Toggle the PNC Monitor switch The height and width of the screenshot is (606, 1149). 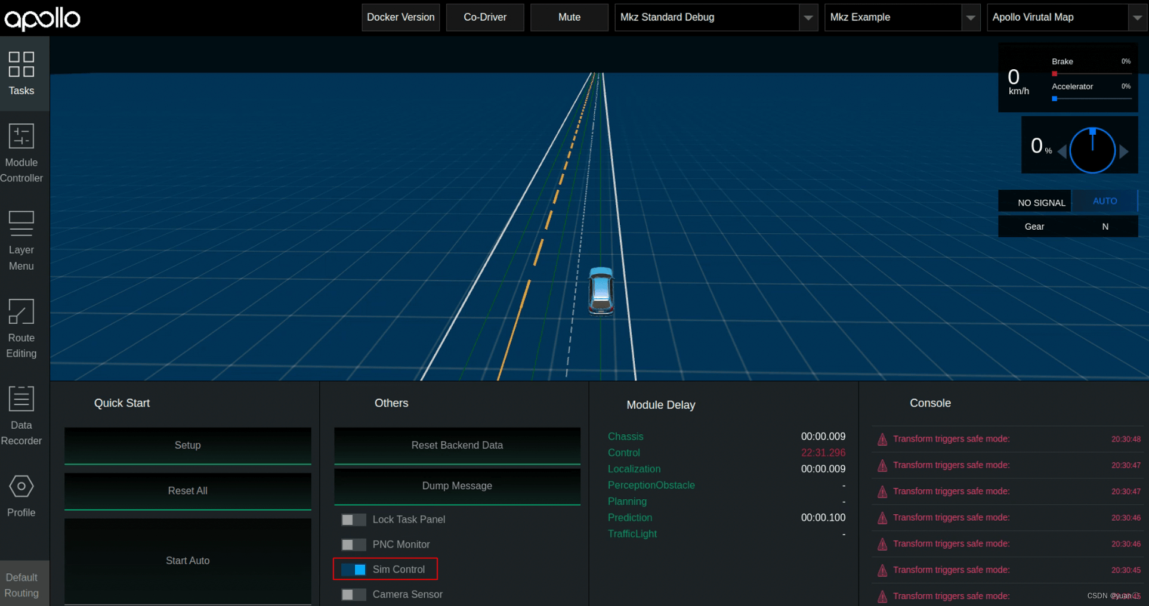[353, 545]
